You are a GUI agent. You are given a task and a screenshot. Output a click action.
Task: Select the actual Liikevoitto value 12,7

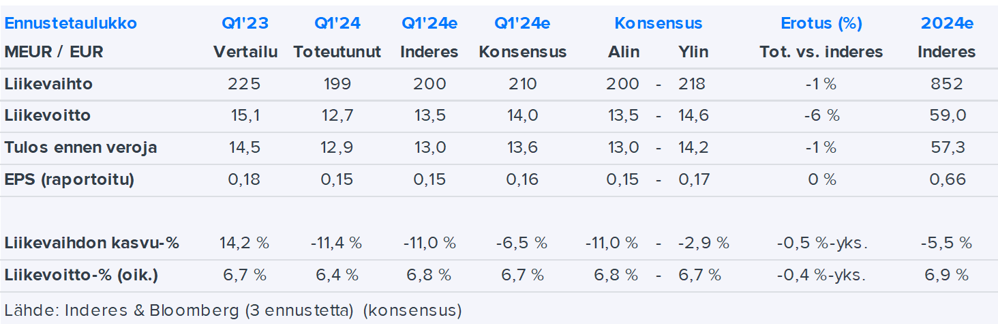pos(337,115)
